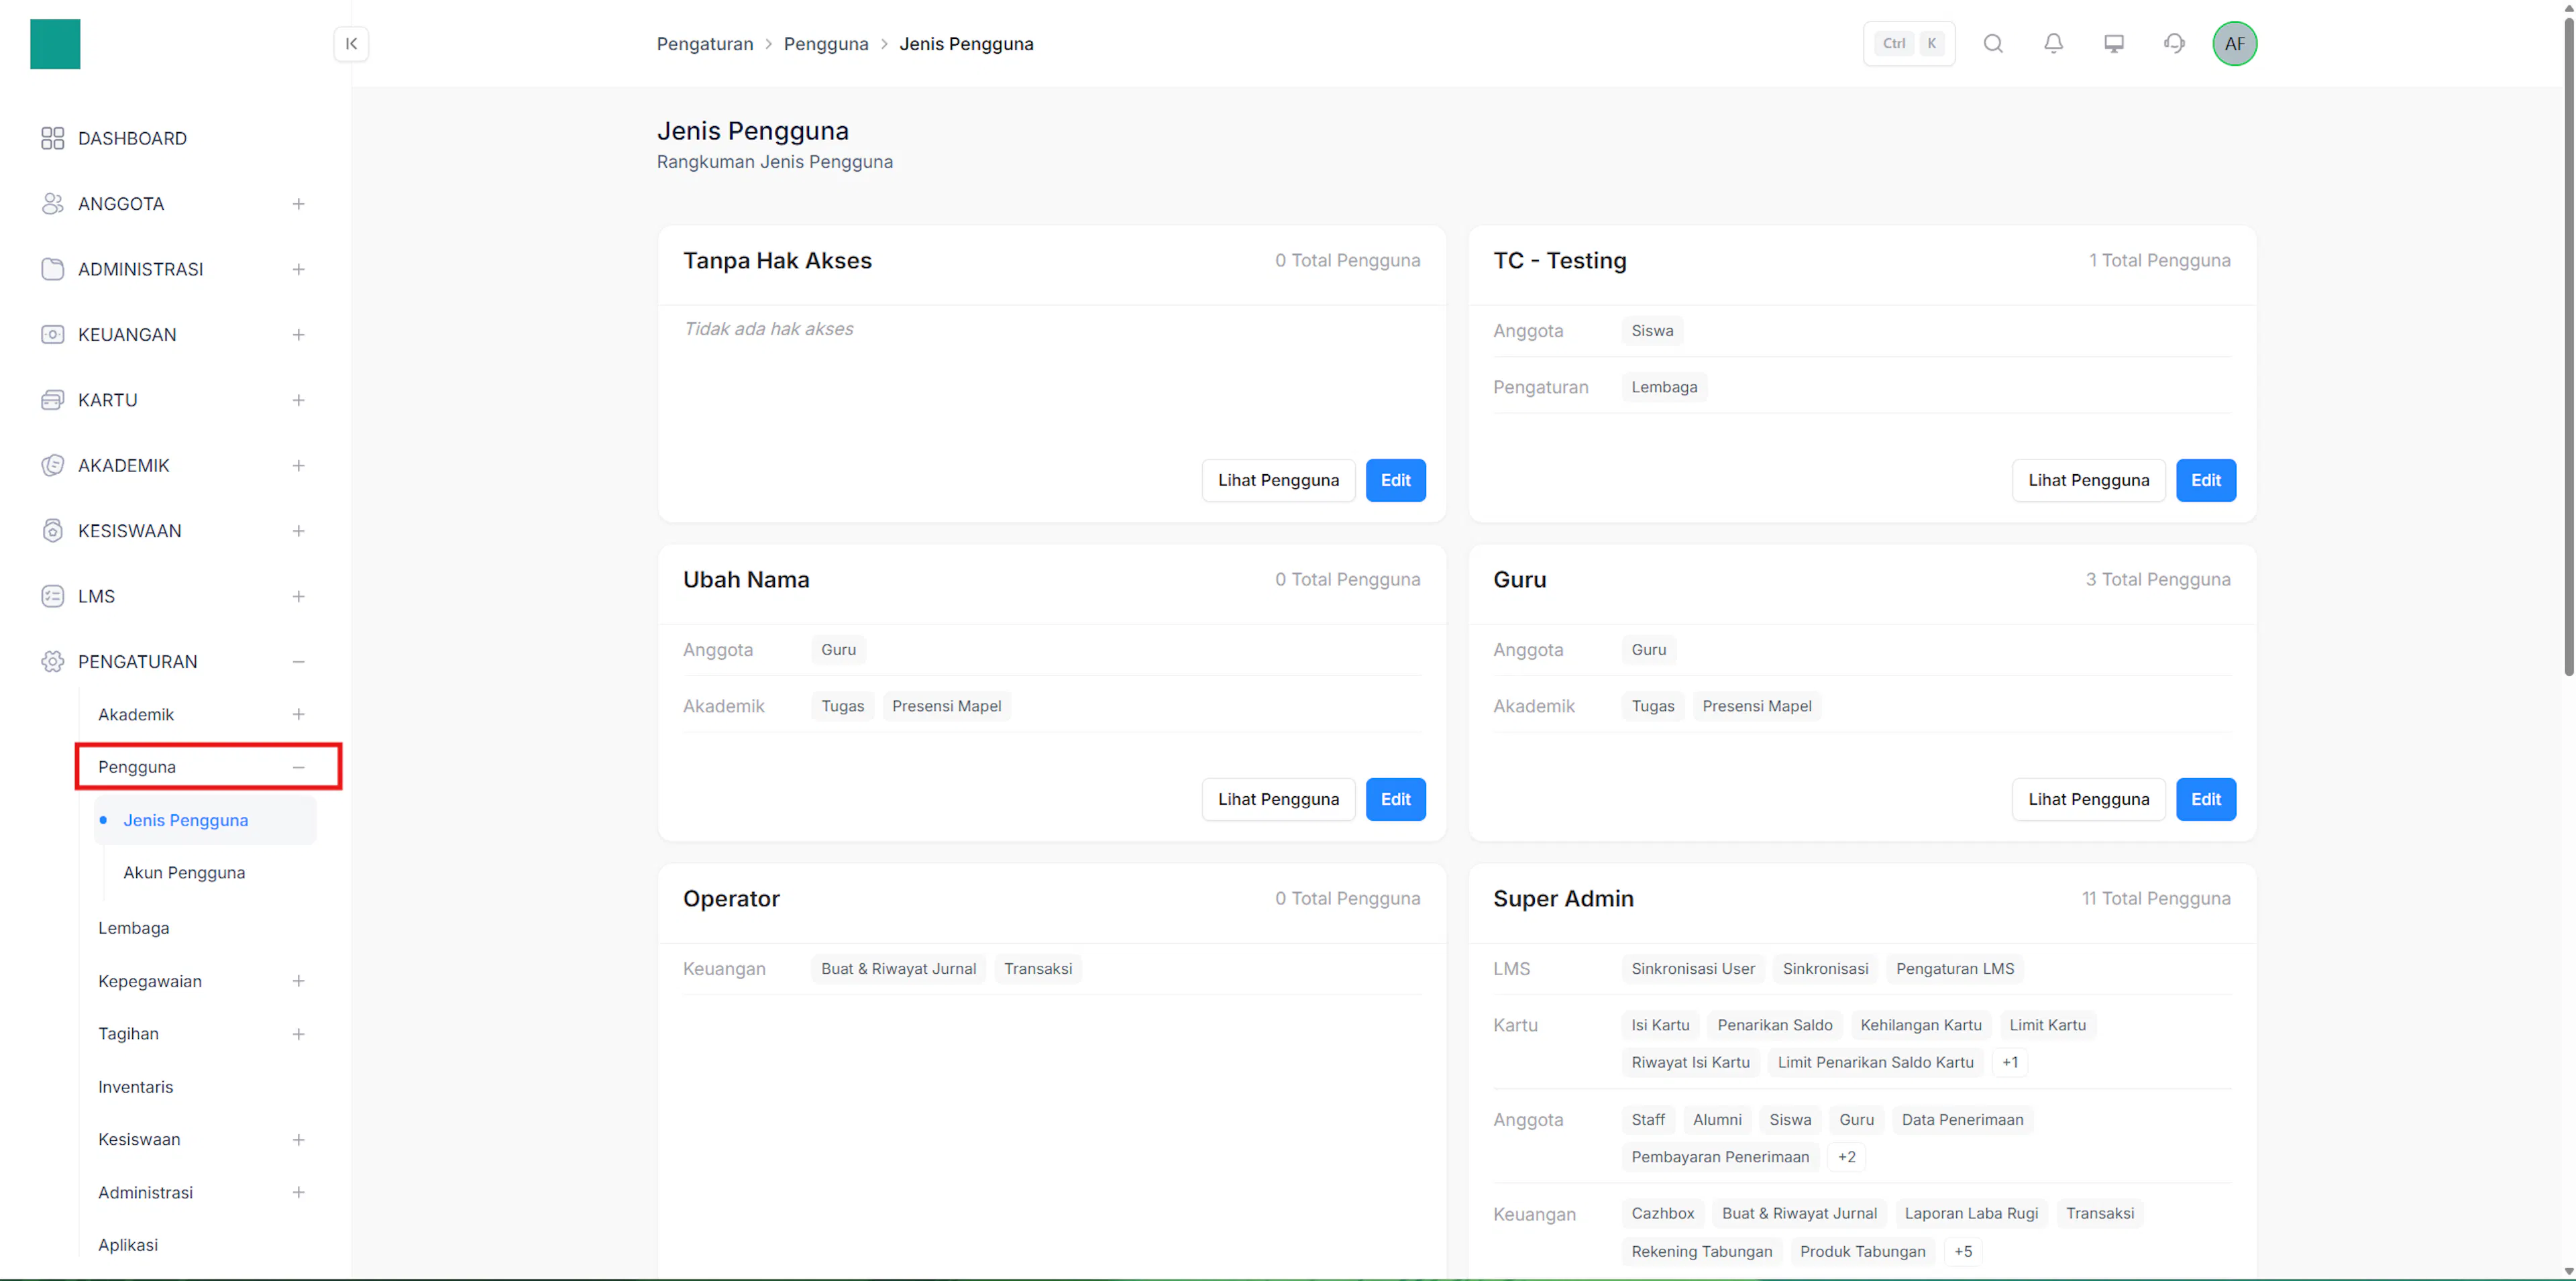The width and height of the screenshot is (2576, 1281).
Task: Click the Ctrl K shortcut box
Action: click(x=1909, y=44)
